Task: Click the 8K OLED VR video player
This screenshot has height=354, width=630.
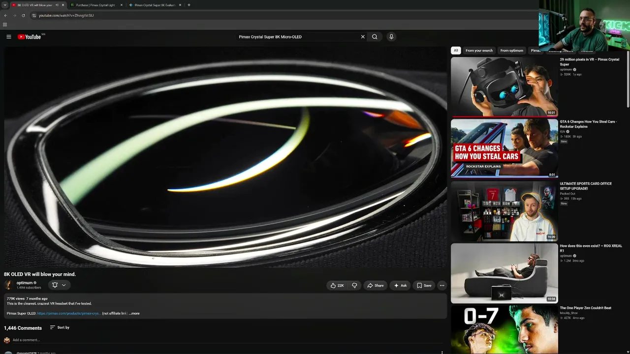Action: coord(225,157)
